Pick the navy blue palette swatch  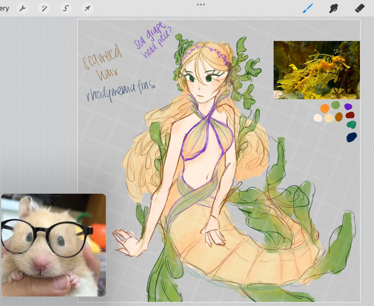pyautogui.click(x=351, y=137)
